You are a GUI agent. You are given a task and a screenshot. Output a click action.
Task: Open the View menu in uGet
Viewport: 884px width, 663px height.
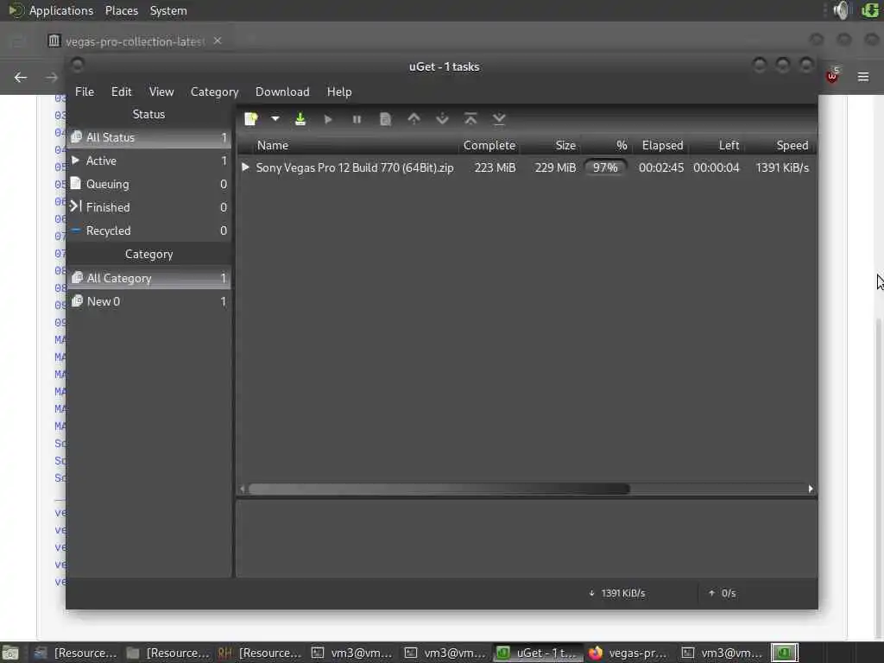click(161, 92)
